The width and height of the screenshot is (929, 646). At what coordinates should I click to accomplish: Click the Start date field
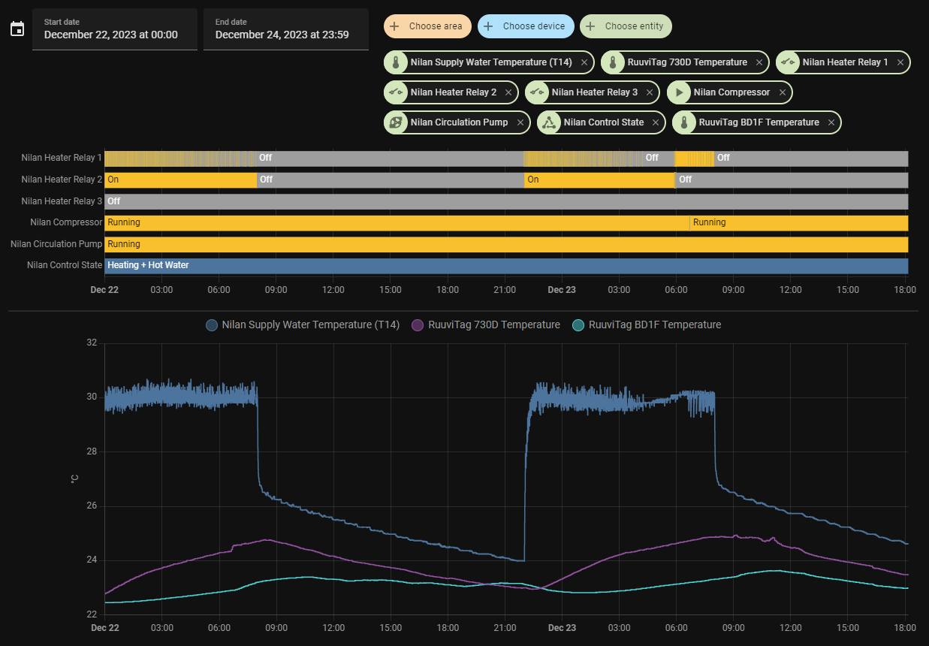click(114, 30)
